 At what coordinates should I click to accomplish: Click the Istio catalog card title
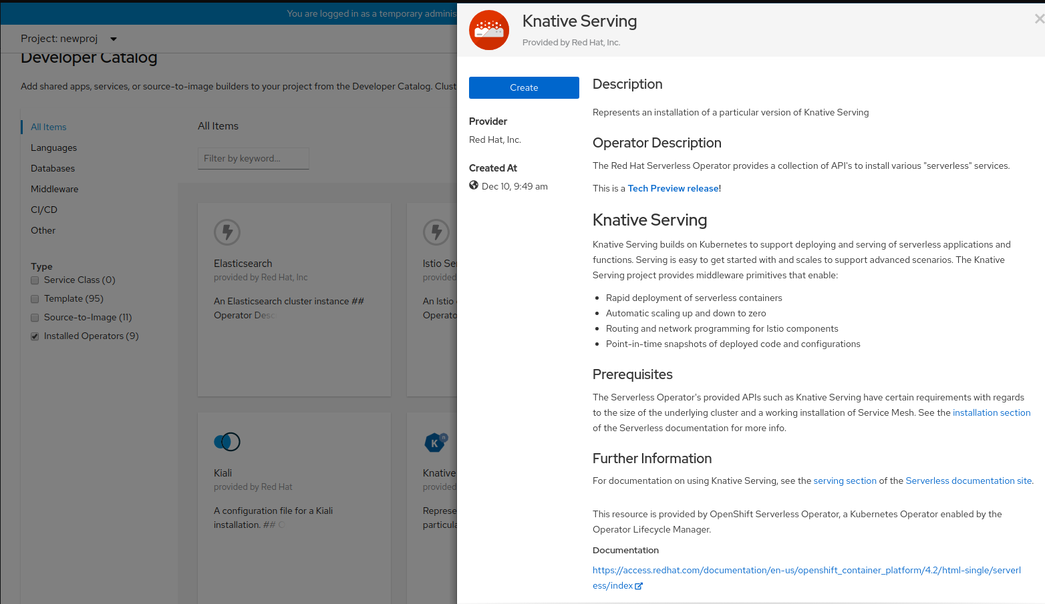(x=440, y=264)
